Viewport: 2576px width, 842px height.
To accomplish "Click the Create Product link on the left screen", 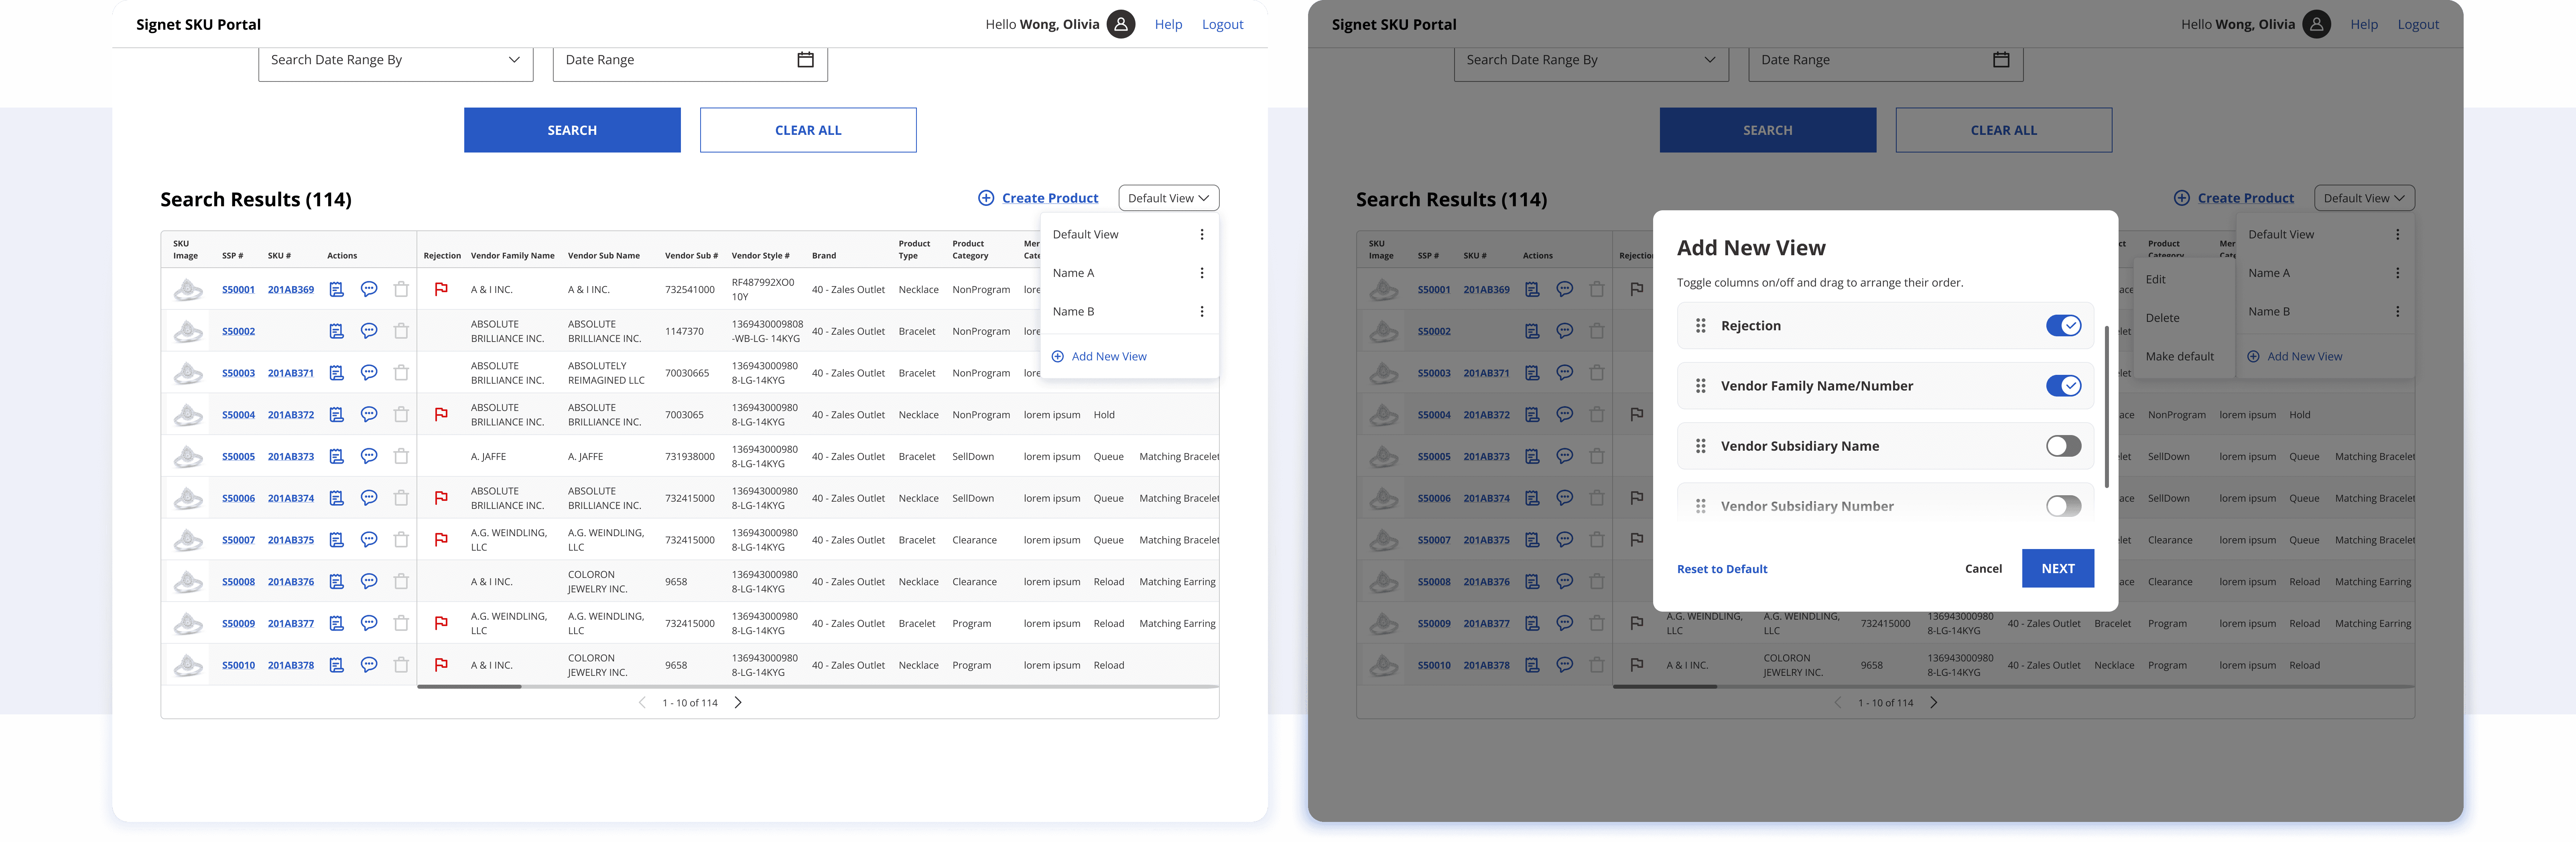I will tap(1038, 198).
